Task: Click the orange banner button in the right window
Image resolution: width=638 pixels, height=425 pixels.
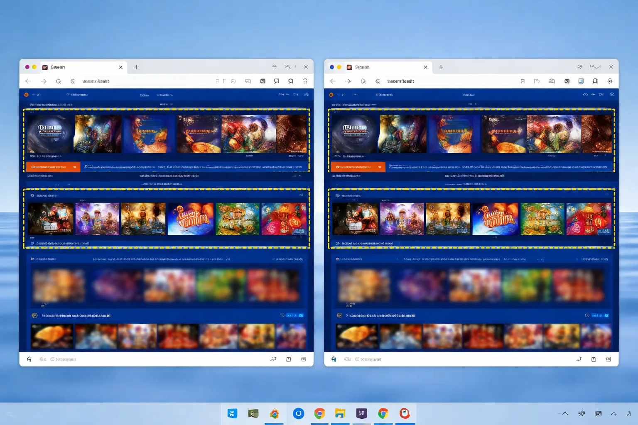Action: tap(358, 167)
